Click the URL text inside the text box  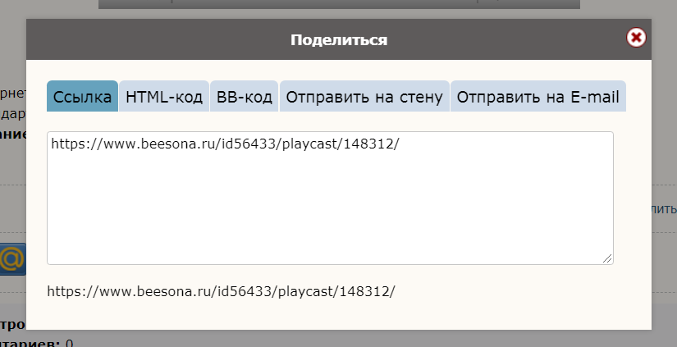tap(225, 143)
